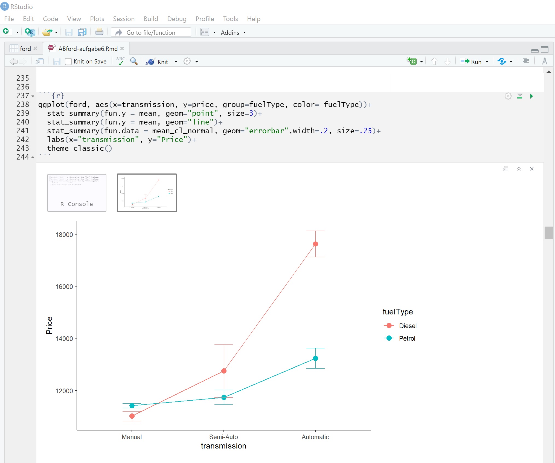This screenshot has width=555, height=463.
Task: Open the Addins dropdown
Action: point(233,33)
